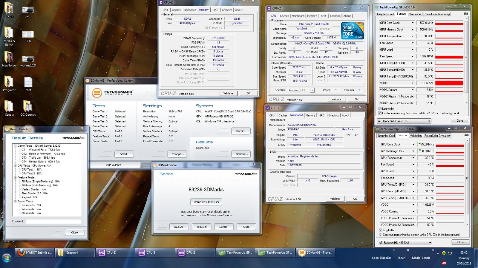Open ATI Radeon HD 4870 X2 selector lower GPU-Z

click(x=405, y=243)
